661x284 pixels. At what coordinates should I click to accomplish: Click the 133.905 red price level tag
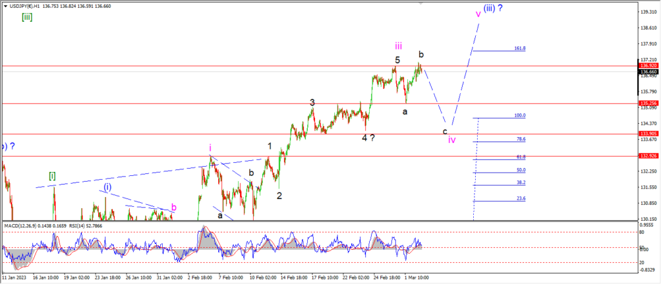tap(649, 134)
